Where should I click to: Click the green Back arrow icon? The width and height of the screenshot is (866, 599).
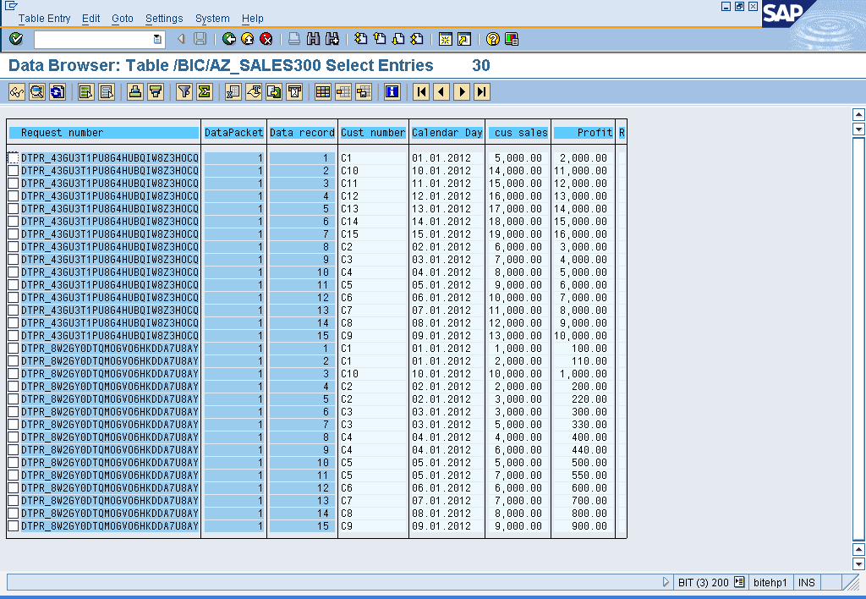(x=228, y=39)
